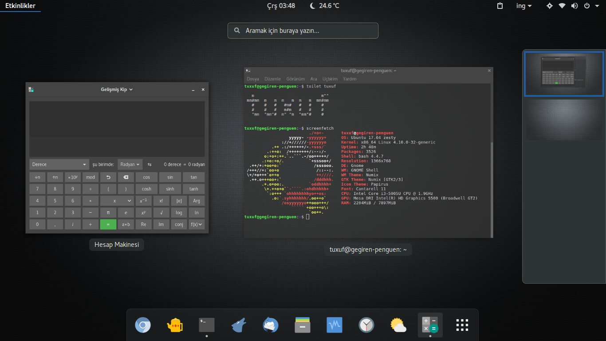Viewport: 606px width, 341px height.
Task: Open the clock and date Çrş 03:48
Action: 281,6
